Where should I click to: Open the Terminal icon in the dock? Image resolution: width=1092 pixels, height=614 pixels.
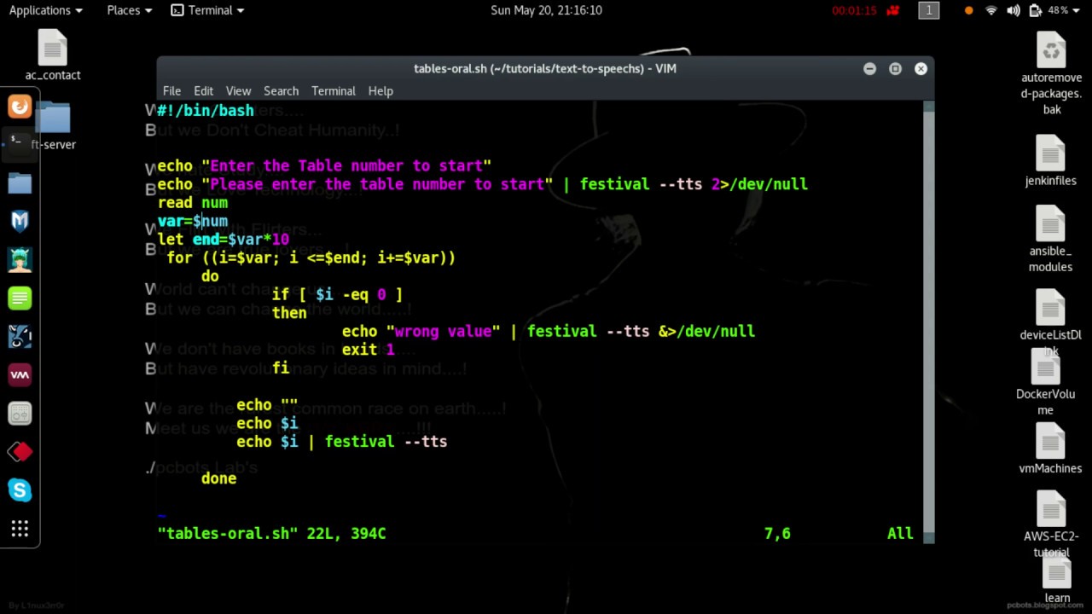[17, 142]
